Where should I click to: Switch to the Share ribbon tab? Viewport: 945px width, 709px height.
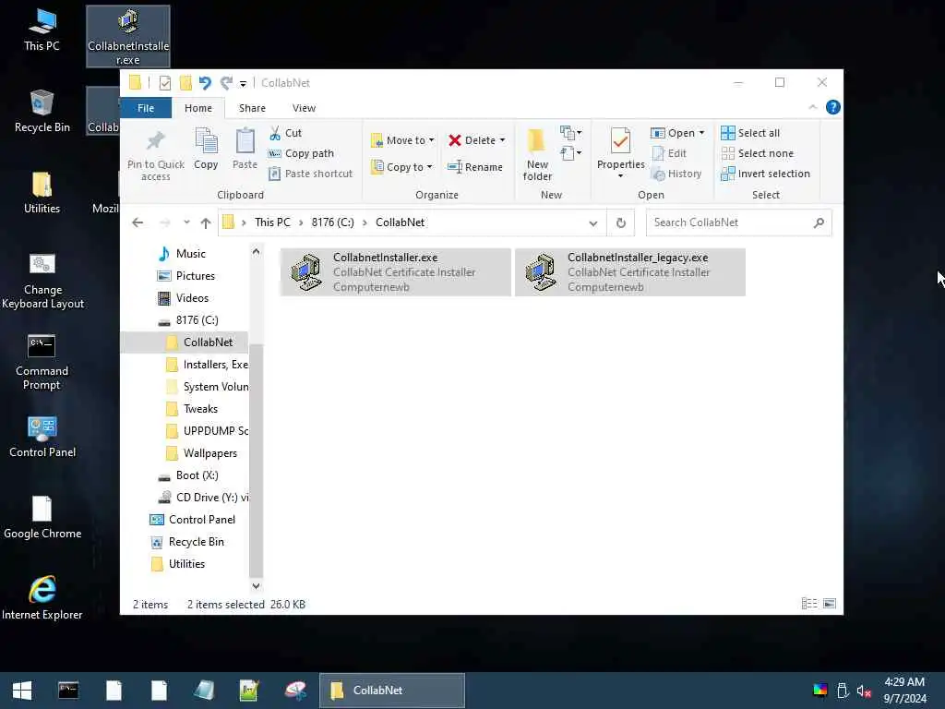point(252,108)
